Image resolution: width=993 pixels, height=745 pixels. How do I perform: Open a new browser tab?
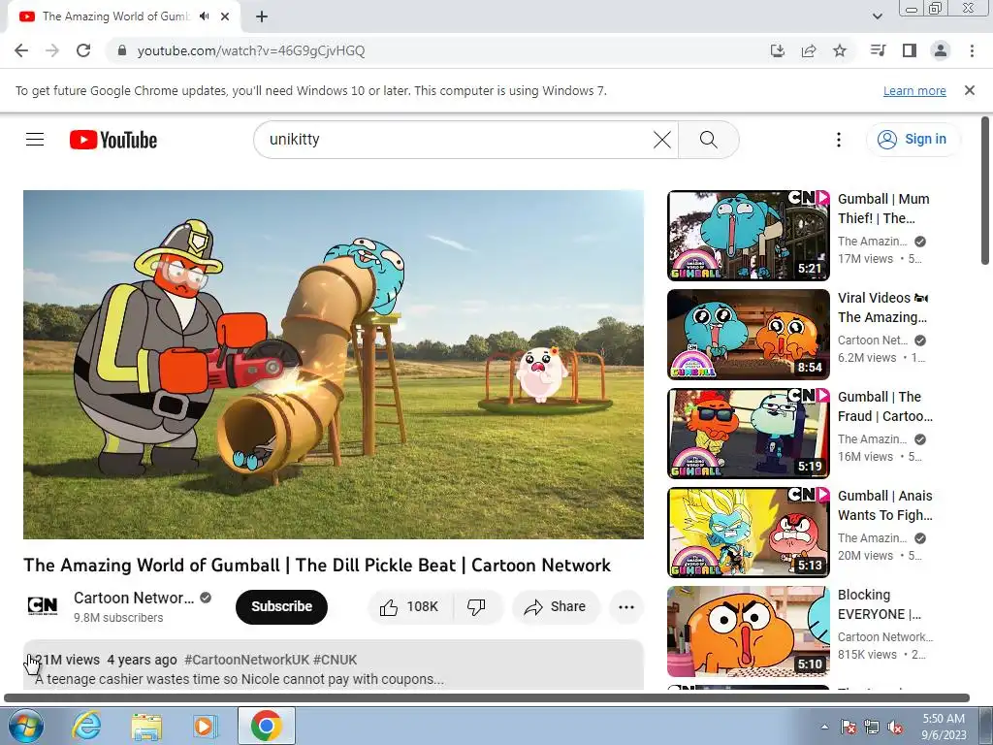click(262, 16)
